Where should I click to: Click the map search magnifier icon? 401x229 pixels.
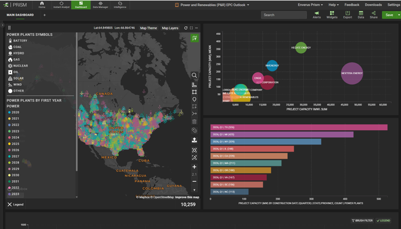[x=194, y=75]
